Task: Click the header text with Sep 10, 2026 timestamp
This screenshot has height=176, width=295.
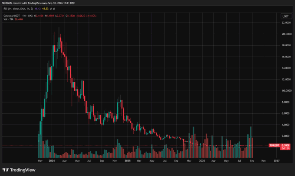Action: tap(38, 3)
